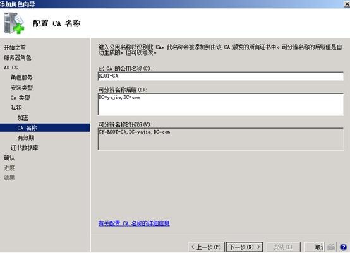Screen dimensions: 350x253
Task: Open the link about configuring CA name
Action: click(x=134, y=223)
